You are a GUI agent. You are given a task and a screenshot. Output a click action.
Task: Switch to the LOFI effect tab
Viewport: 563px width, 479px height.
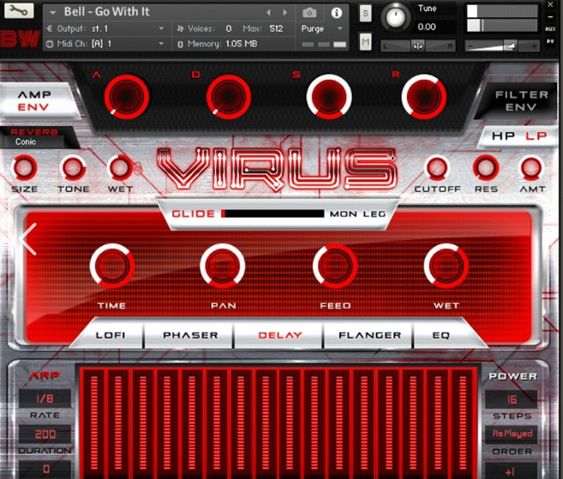pyautogui.click(x=111, y=335)
